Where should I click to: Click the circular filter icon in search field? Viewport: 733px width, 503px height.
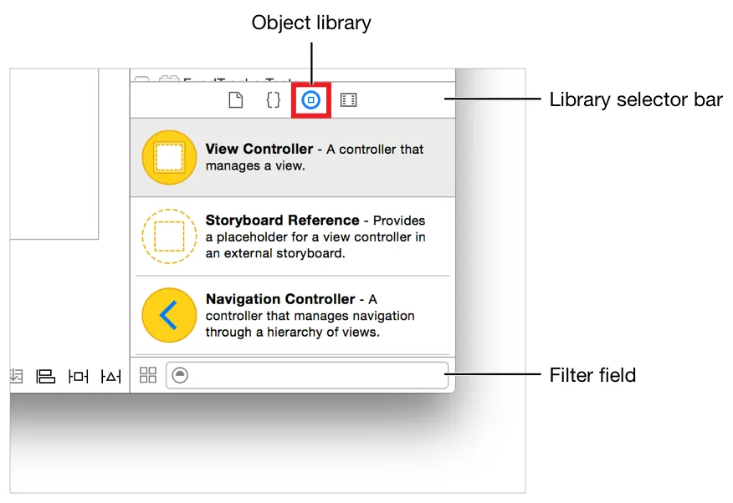[x=180, y=375]
